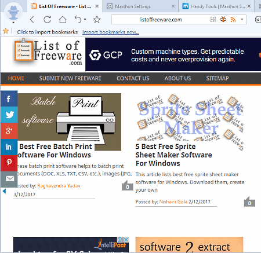This screenshot has height=253, width=261.
Task: Click Import bookmarks now link
Action: [x=111, y=32]
